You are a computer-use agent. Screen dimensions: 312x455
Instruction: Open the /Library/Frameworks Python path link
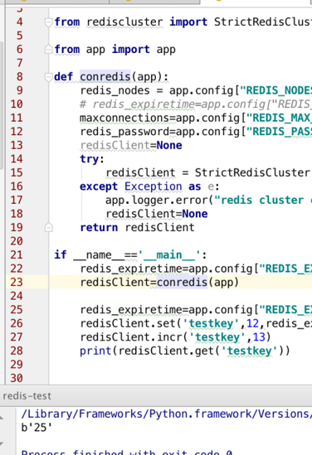coord(167,414)
